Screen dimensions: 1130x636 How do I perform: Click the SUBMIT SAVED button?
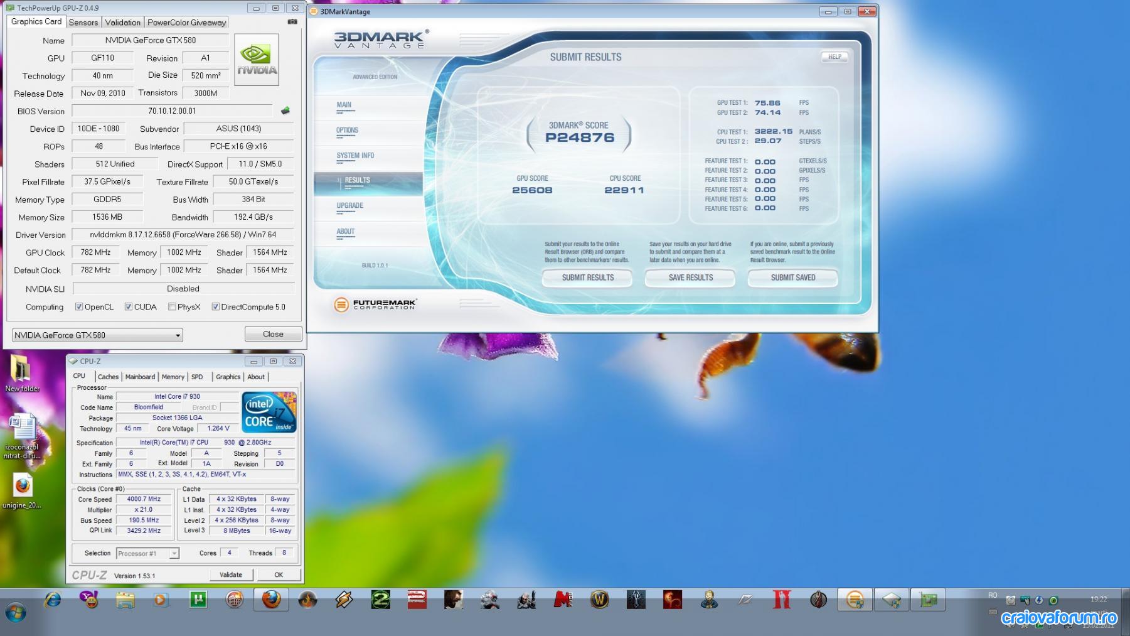tap(793, 278)
